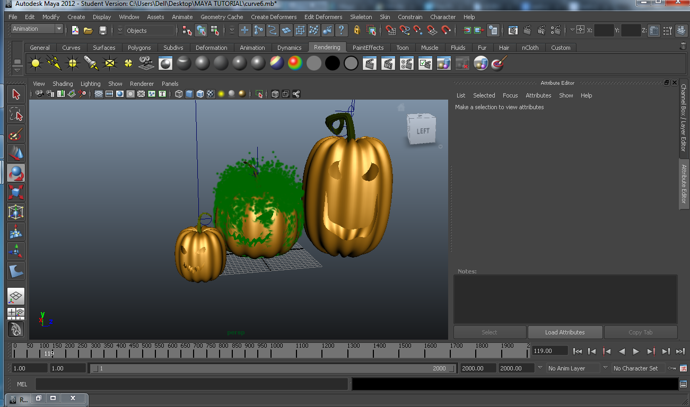Click the Copy Tab button
The image size is (690, 407).
pyautogui.click(x=641, y=332)
